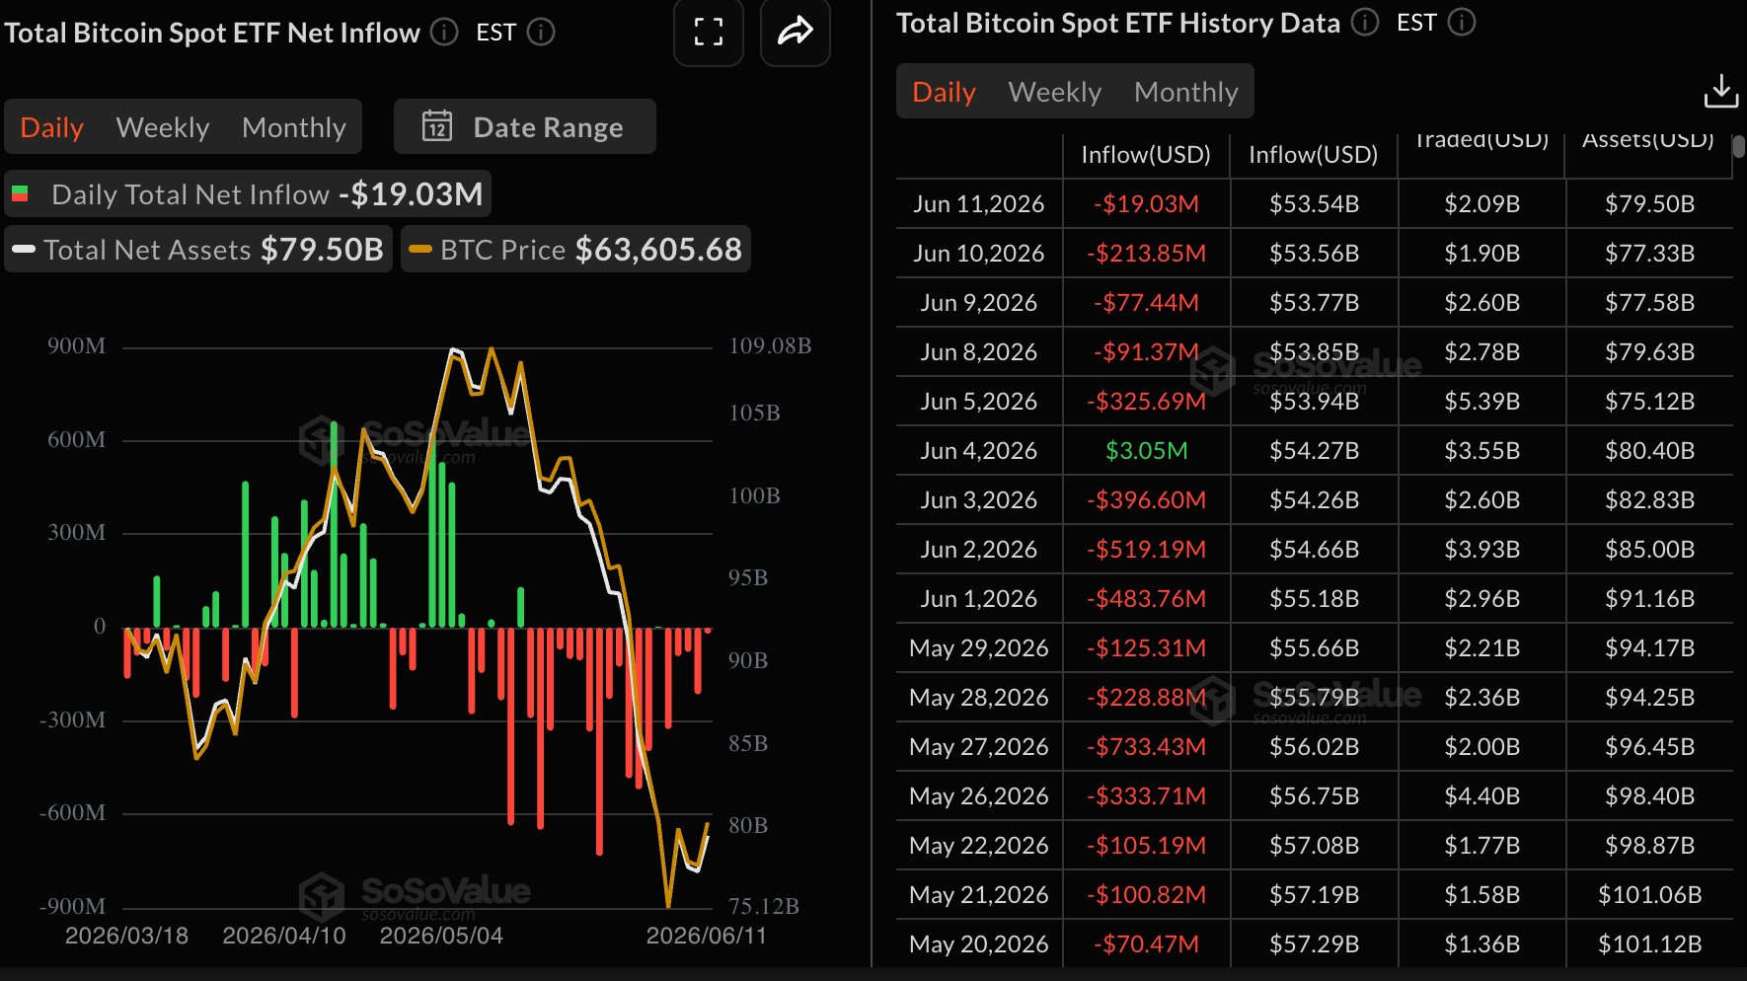This screenshot has height=981, width=1747.
Task: Click the $79.50B total assets cell
Action: 1650,204
